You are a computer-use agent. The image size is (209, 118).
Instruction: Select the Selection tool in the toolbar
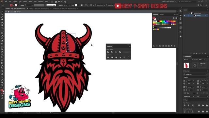[x=2, y=12]
